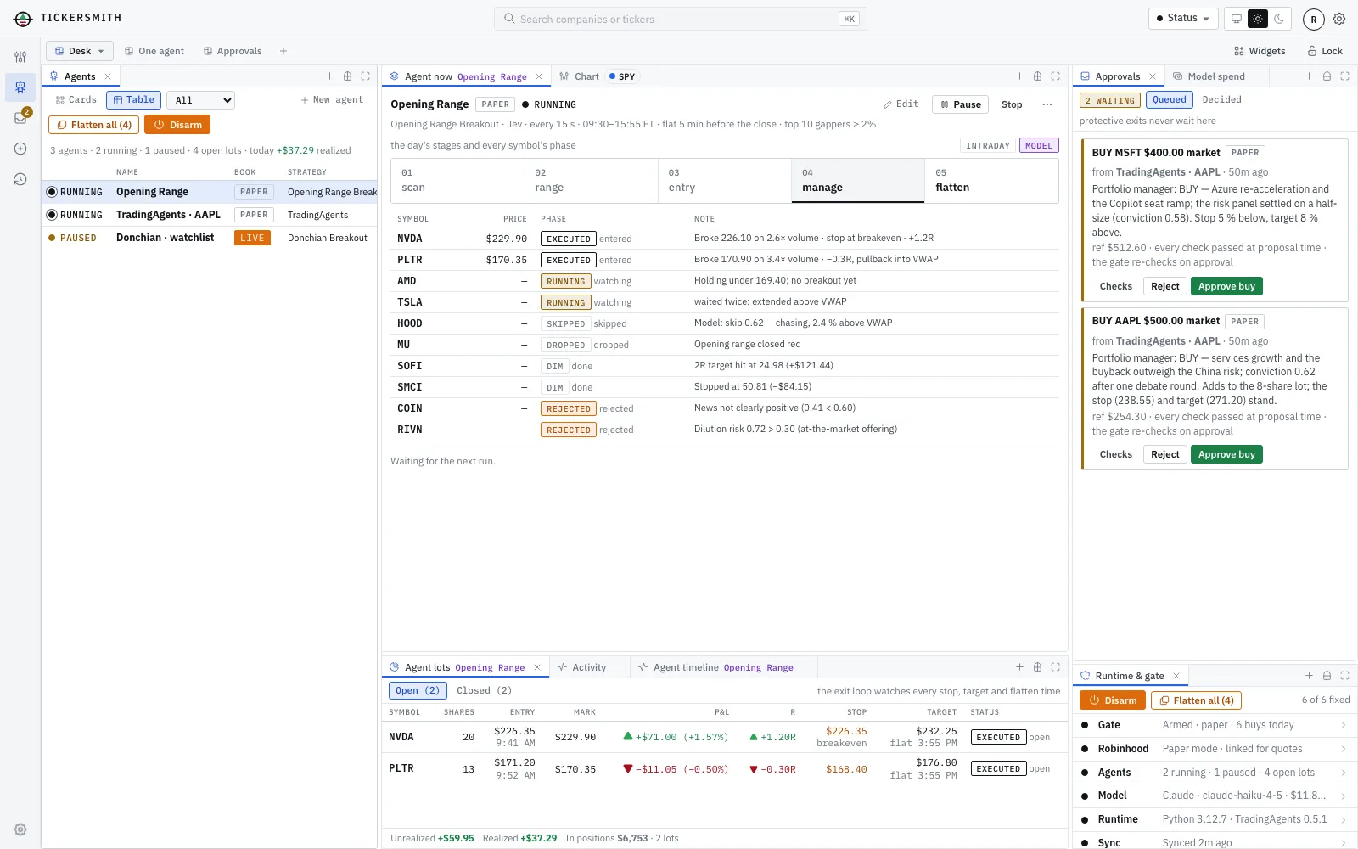Switch to dark theme moon toggle
The image size is (1358, 849).
tap(1279, 19)
